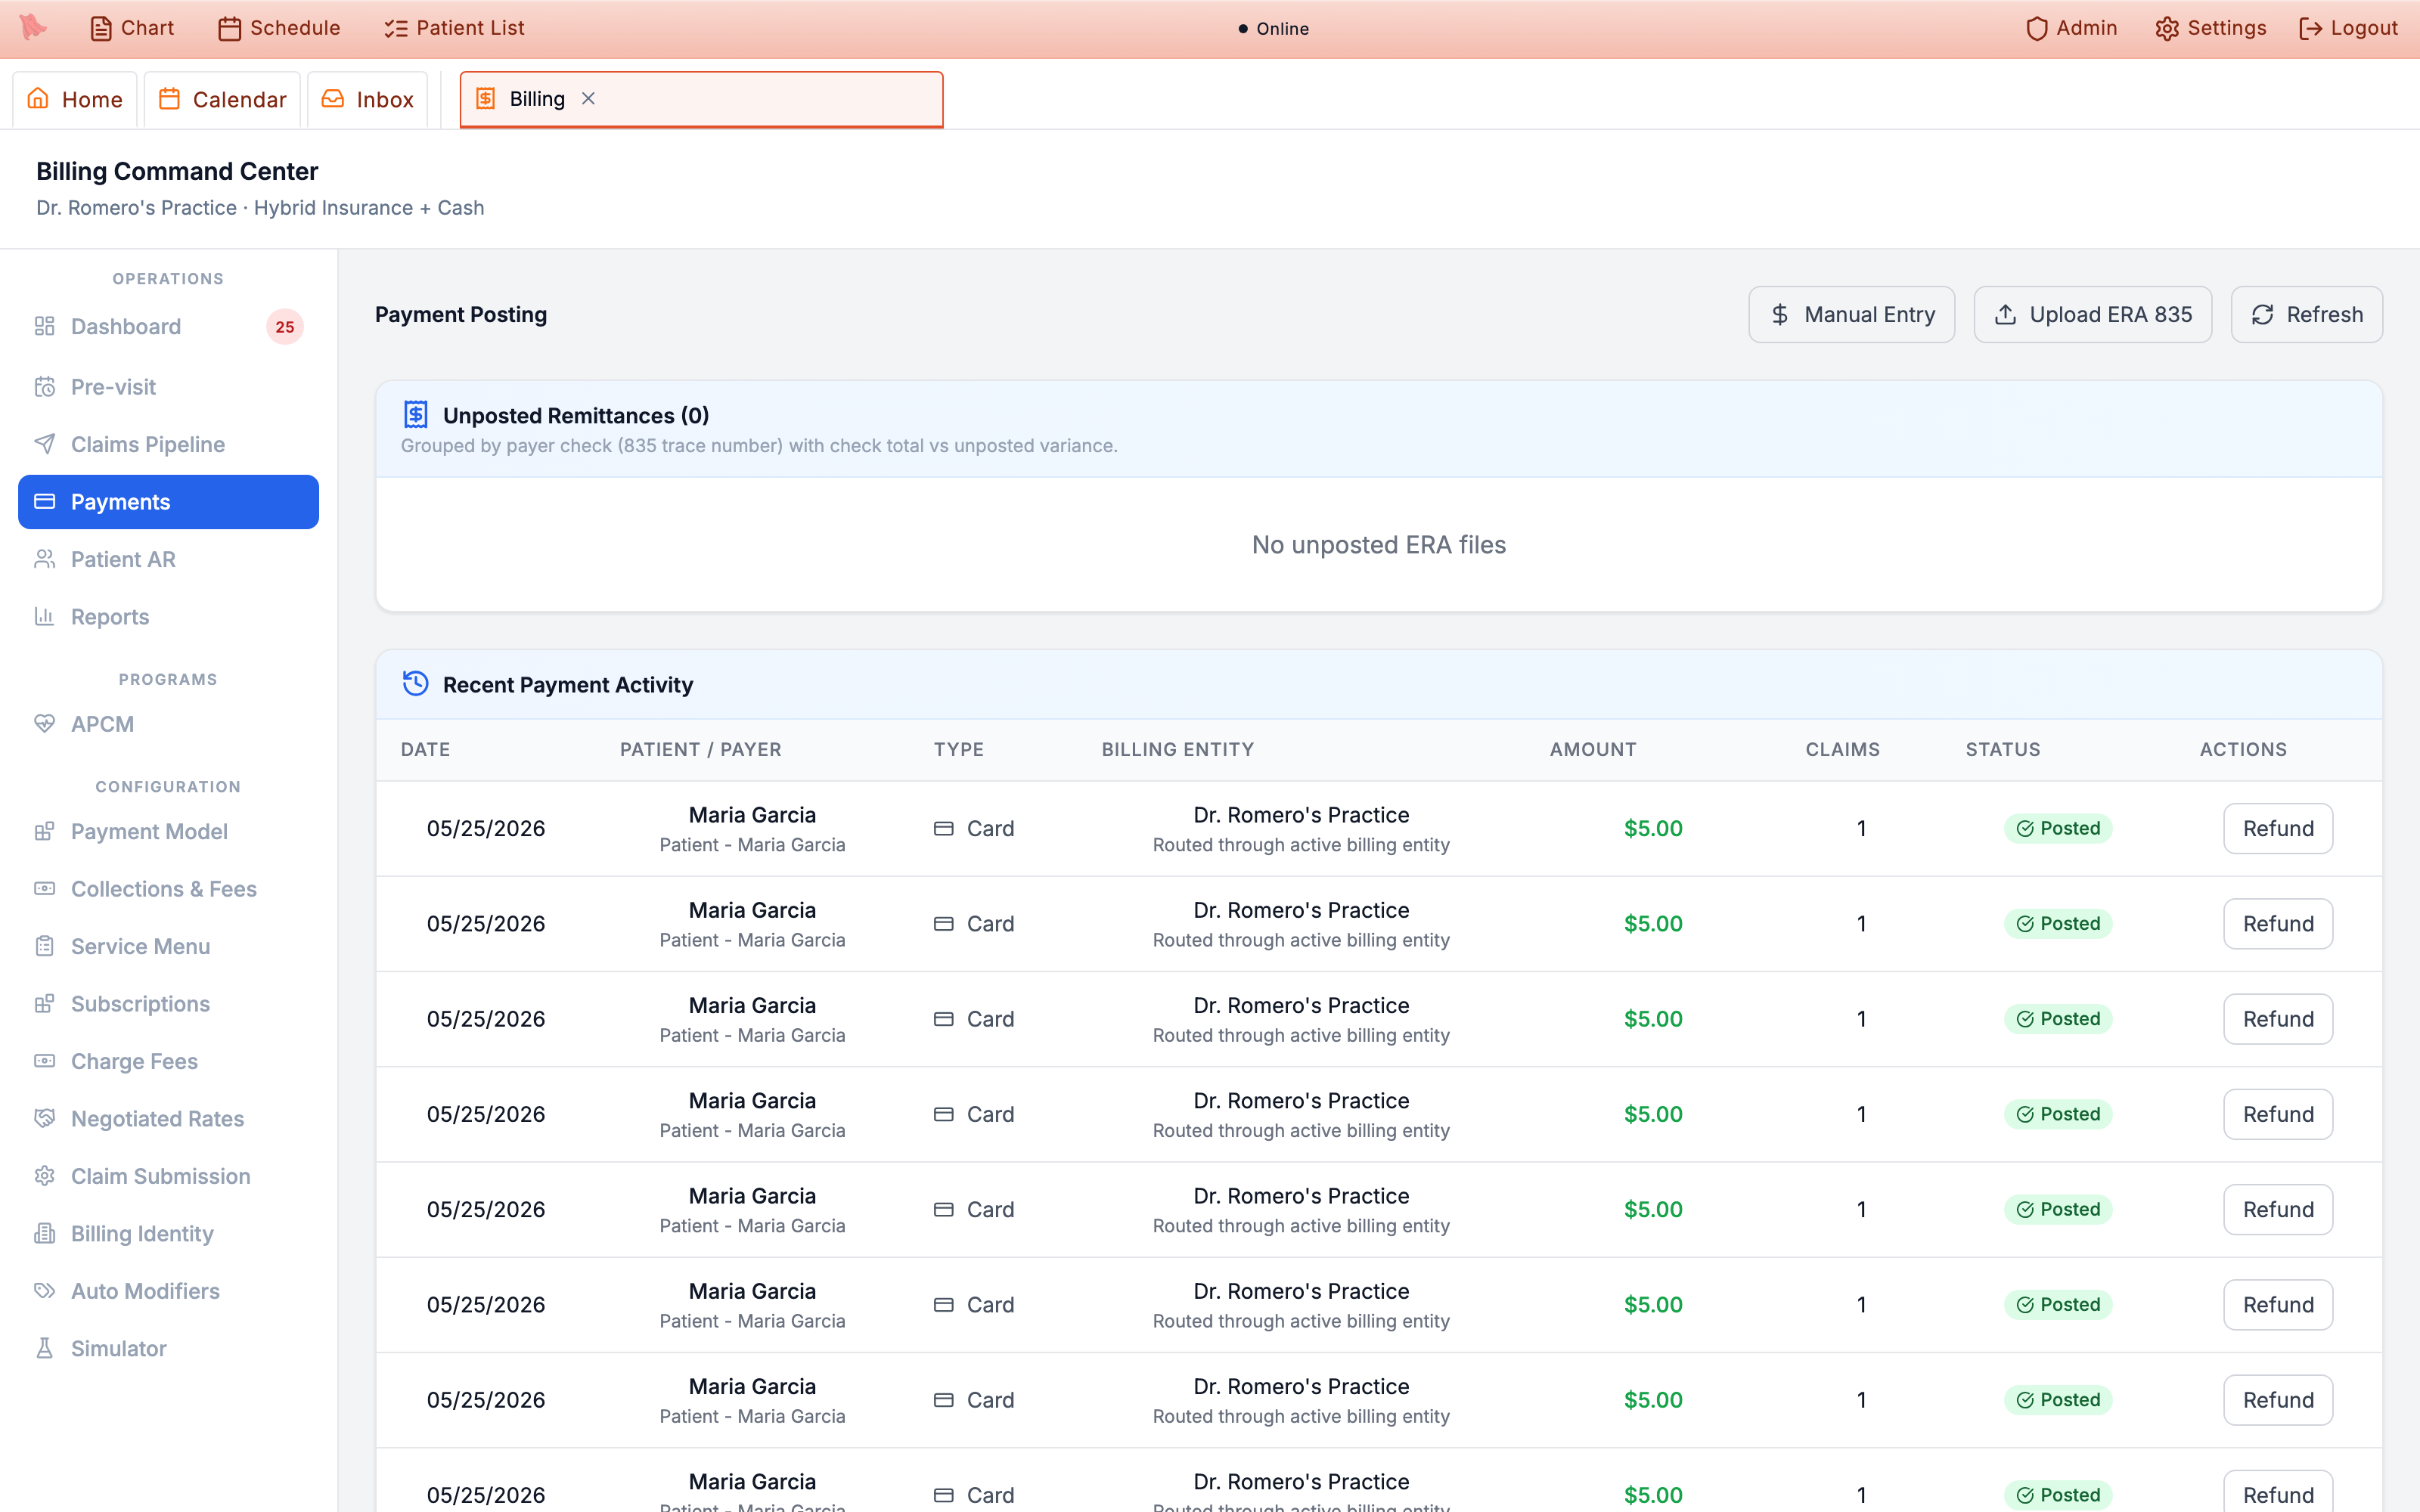The image size is (2420, 1512).
Task: Click the 'No unposted ERA files' message
Action: 1379,545
